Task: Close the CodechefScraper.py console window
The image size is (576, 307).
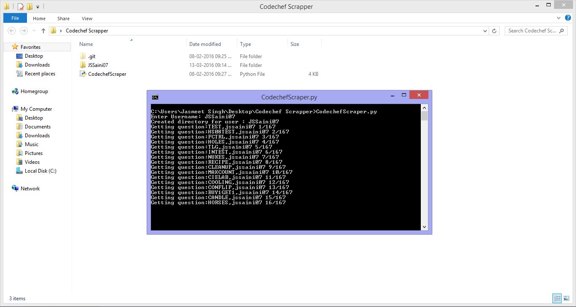Action: point(419,95)
